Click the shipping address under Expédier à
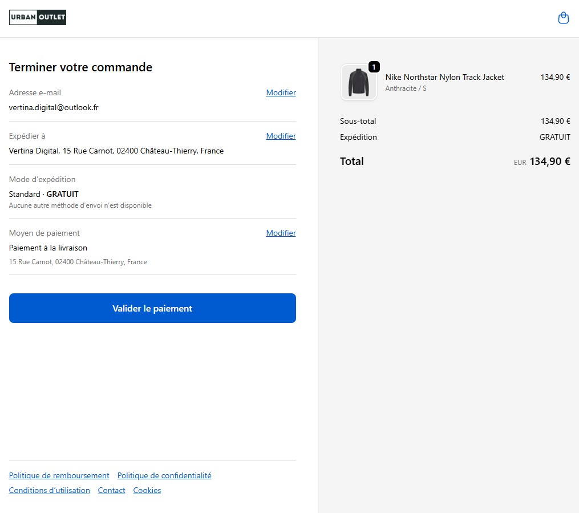Viewport: 579px width, 513px height. click(x=116, y=151)
